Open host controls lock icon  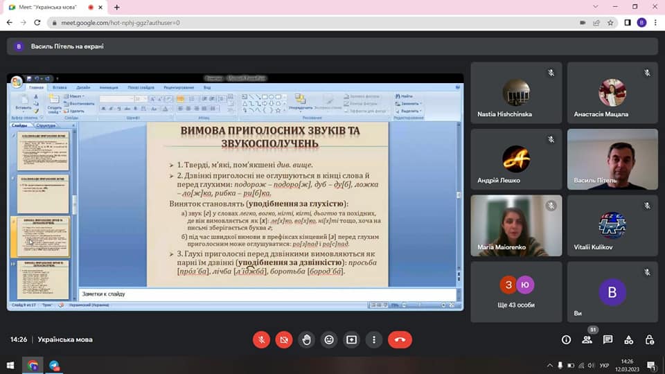point(649,339)
